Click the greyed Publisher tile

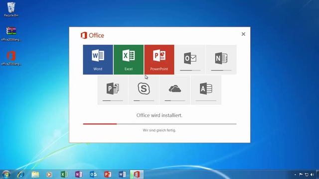pyautogui.click(x=113, y=90)
